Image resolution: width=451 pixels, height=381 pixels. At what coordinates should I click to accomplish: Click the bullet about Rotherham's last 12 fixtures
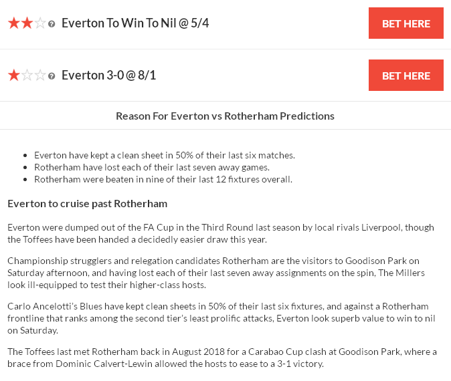[163, 179]
